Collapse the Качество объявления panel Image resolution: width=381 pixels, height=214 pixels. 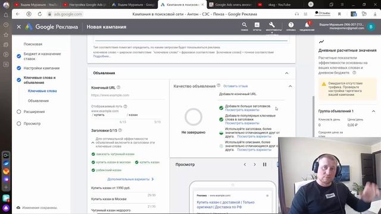pos(290,86)
